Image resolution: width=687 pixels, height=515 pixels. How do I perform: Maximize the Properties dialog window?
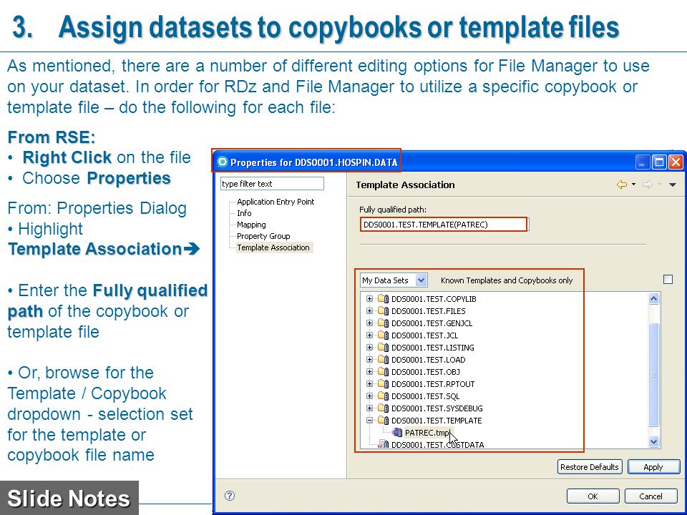coord(659,162)
